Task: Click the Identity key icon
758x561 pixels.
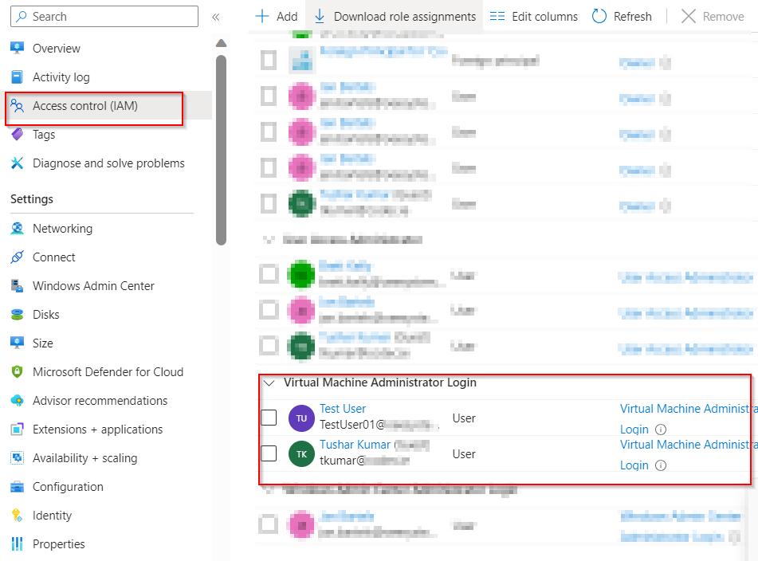Action: pyautogui.click(x=18, y=515)
